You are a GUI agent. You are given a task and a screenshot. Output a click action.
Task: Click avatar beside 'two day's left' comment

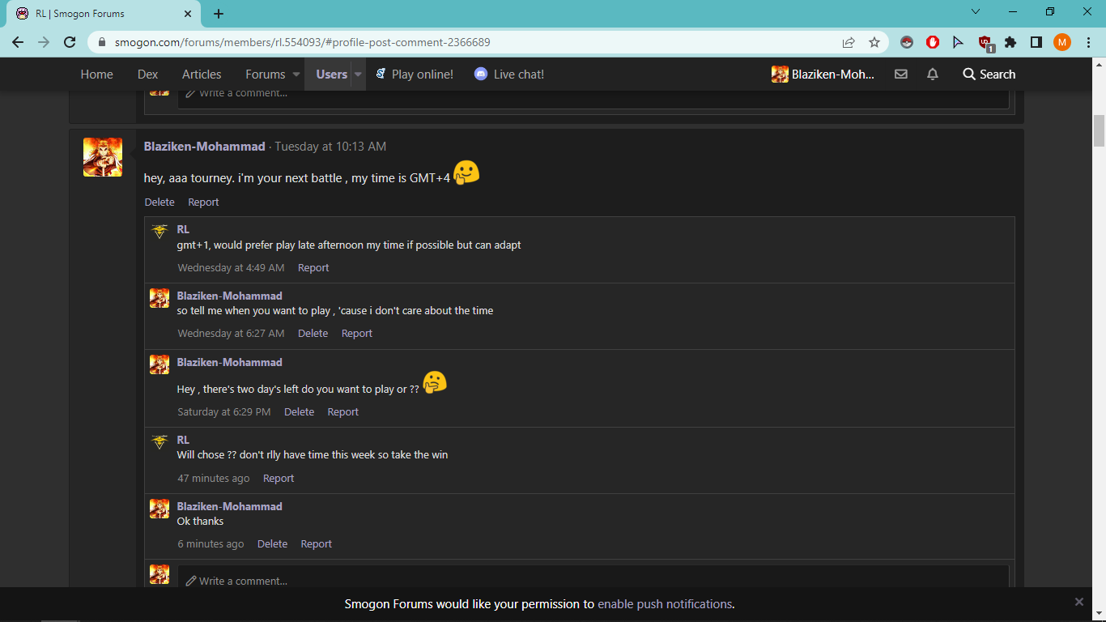pos(160,364)
